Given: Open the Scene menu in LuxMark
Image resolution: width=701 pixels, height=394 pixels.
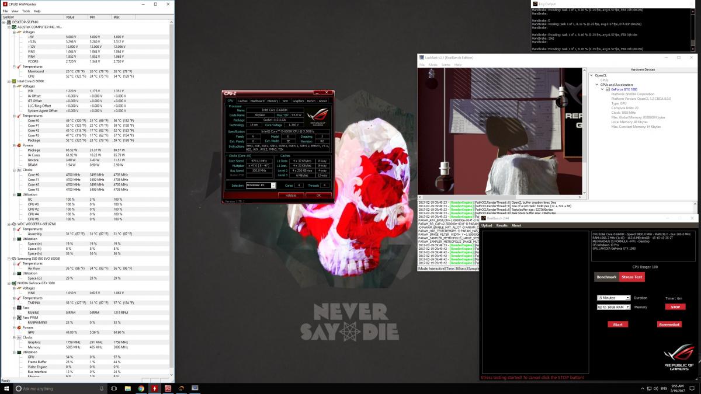Looking at the screenshot, I should pos(446,65).
